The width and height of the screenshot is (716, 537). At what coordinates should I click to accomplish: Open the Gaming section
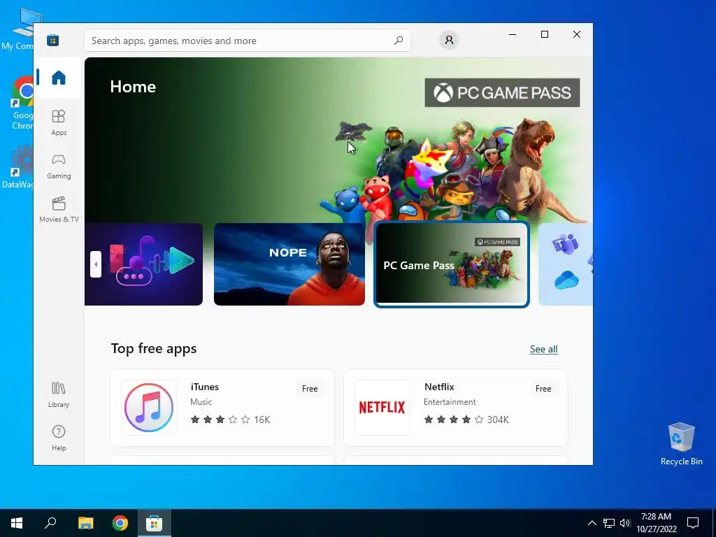coord(59,166)
